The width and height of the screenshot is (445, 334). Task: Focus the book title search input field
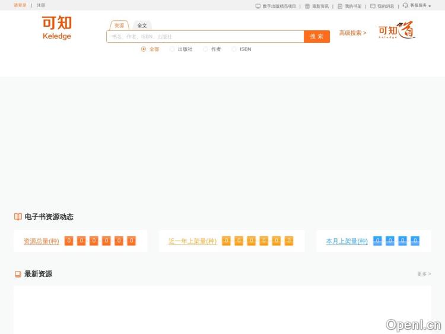(x=205, y=37)
